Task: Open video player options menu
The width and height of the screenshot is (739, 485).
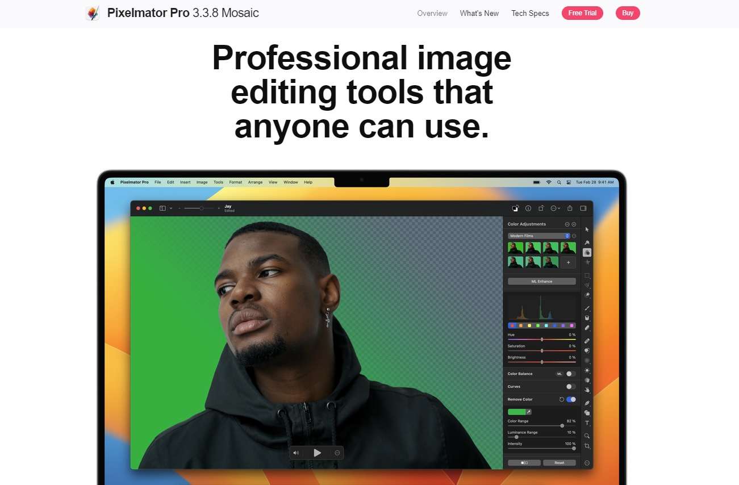Action: coord(337,453)
